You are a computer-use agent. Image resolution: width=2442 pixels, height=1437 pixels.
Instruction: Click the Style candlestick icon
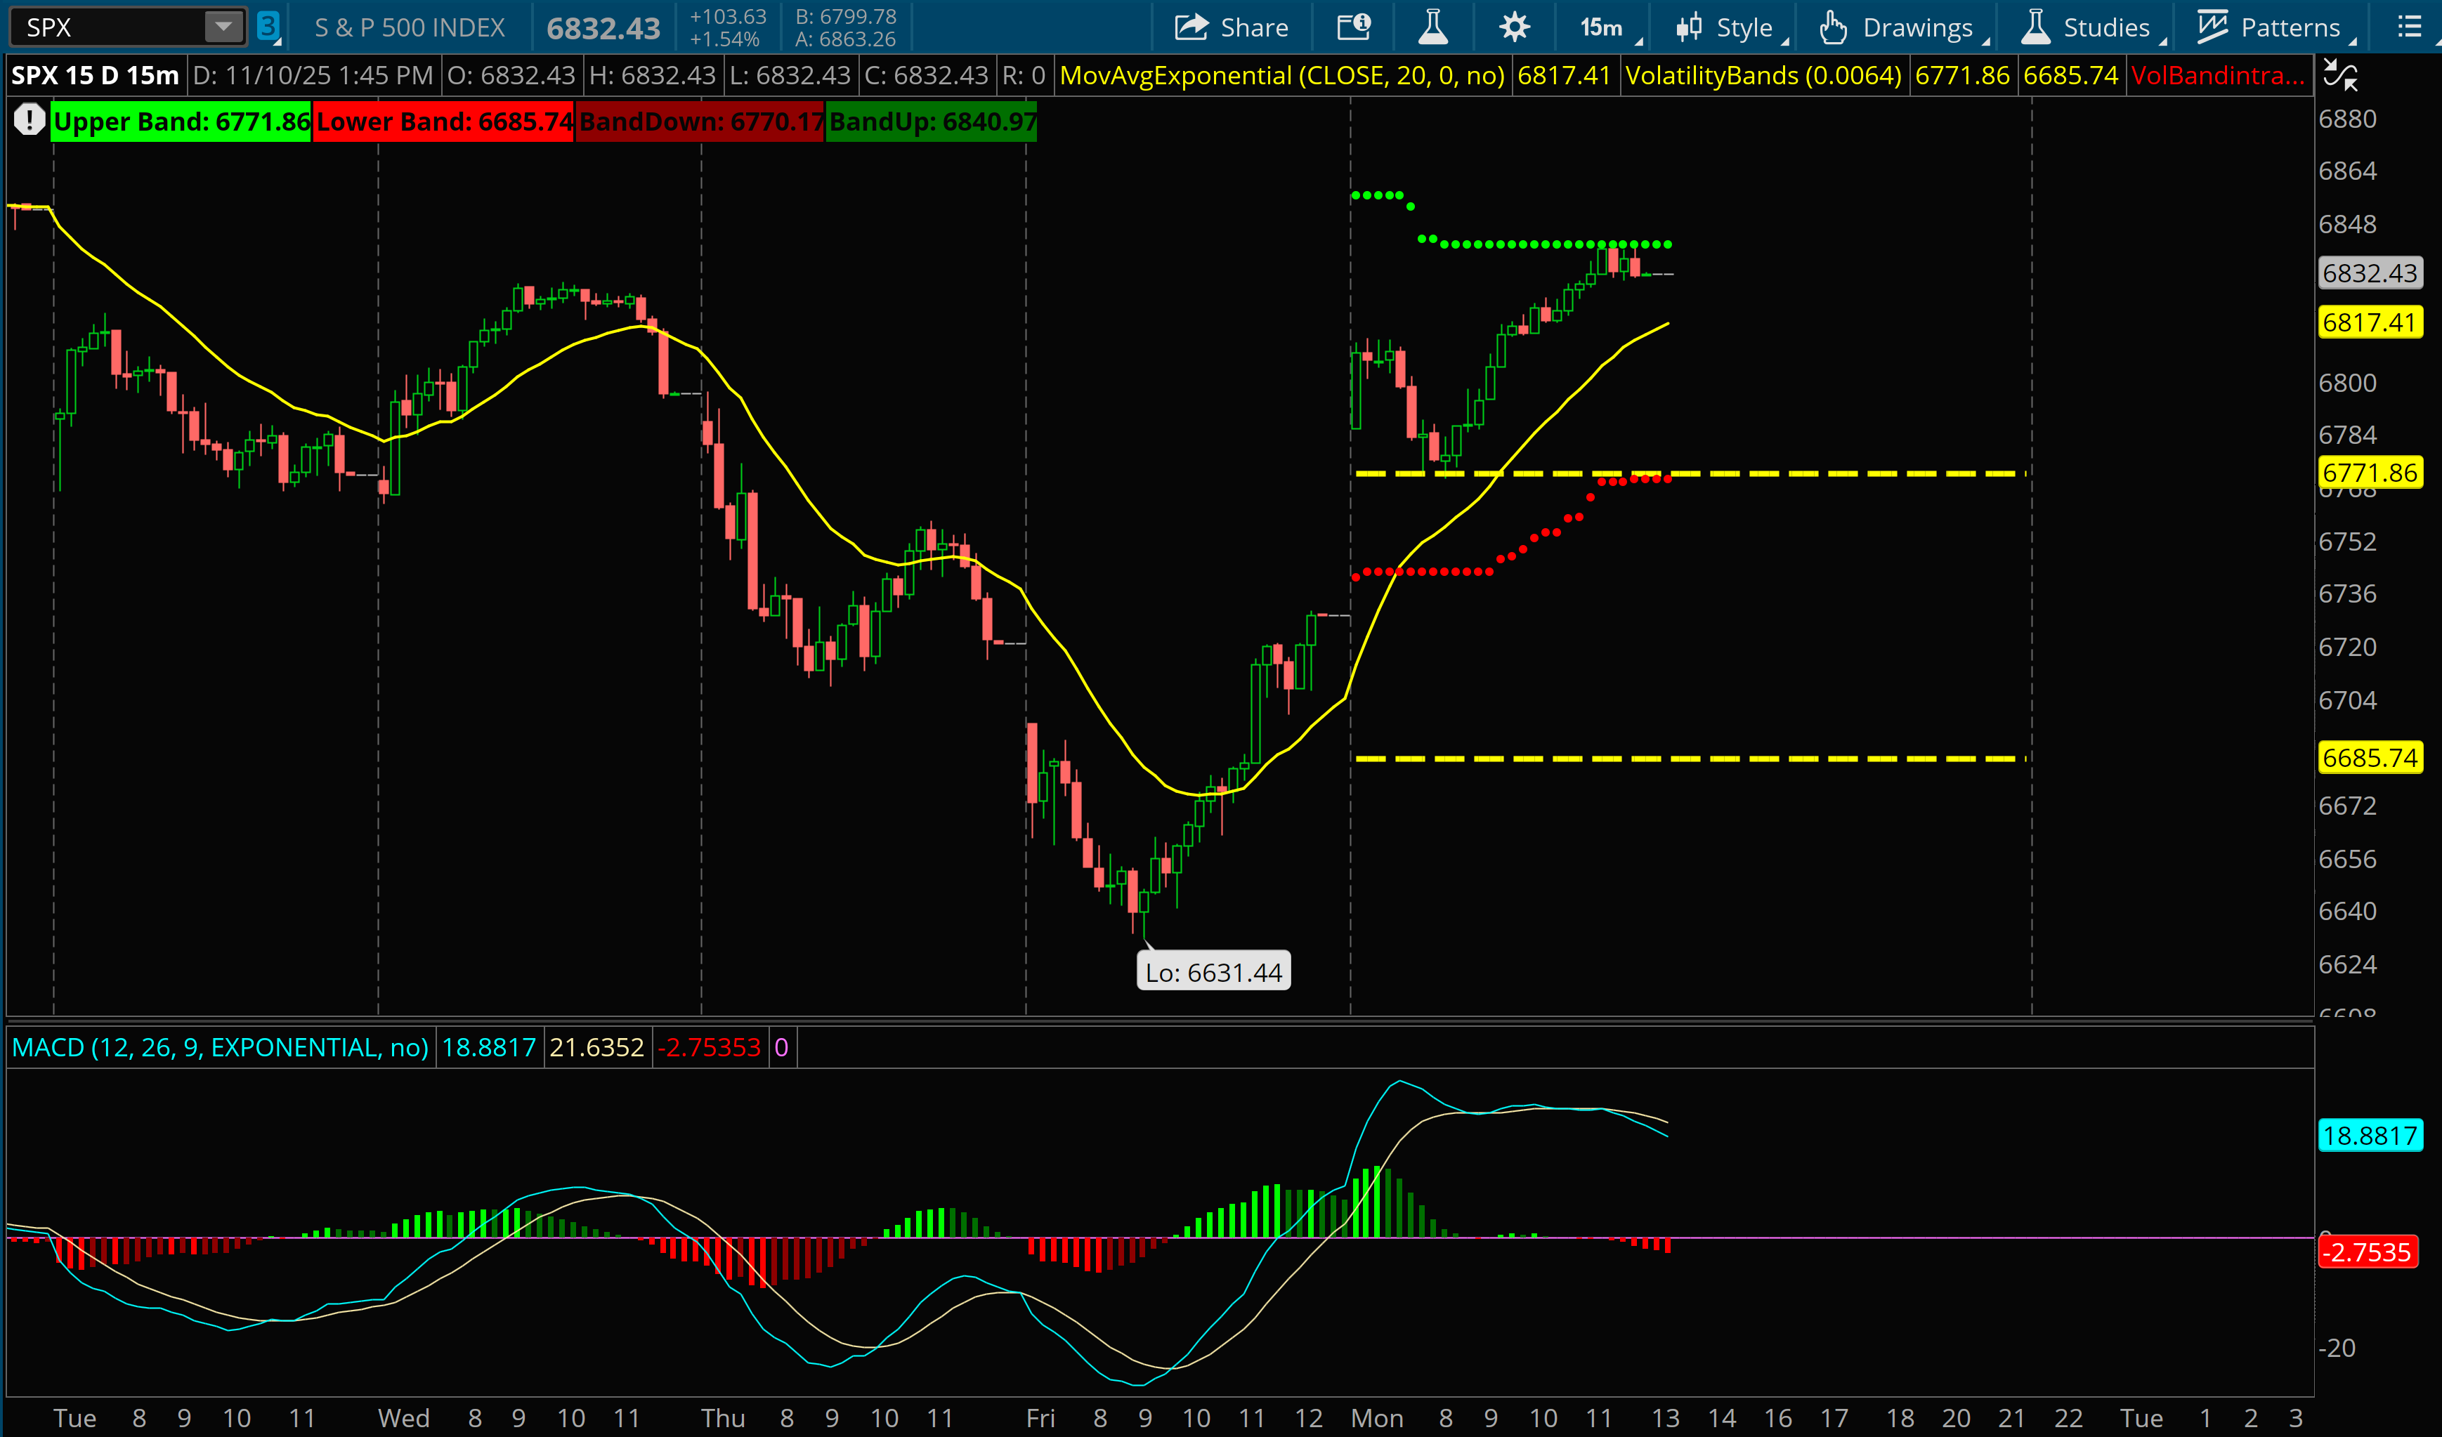click(1689, 27)
